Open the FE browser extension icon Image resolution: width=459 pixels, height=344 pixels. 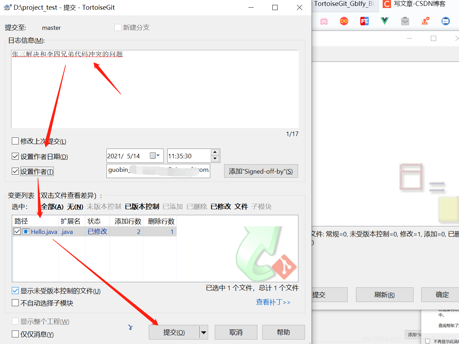click(x=364, y=21)
